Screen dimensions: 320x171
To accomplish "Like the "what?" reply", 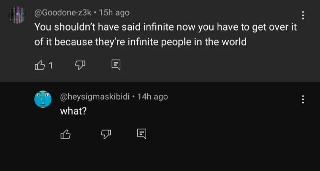I will [65, 135].
